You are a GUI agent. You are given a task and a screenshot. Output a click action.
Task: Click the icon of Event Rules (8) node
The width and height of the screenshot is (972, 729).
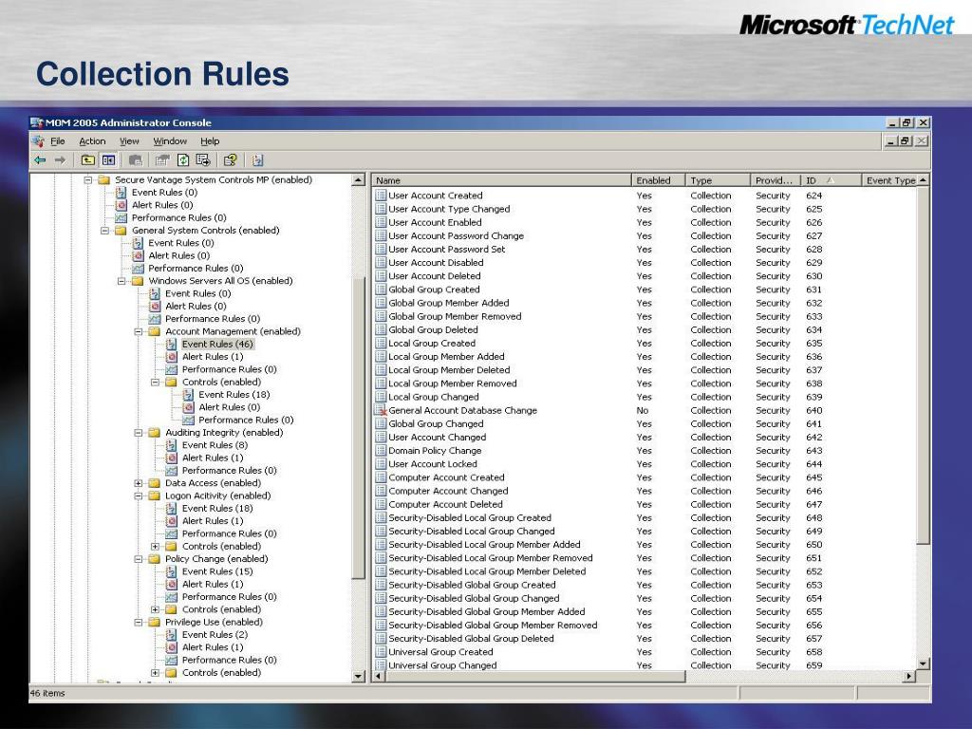tap(171, 445)
